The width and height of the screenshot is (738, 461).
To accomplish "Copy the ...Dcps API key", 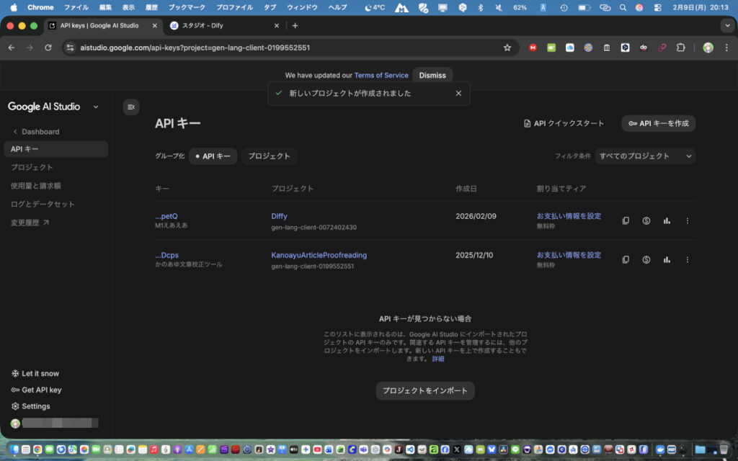I will click(x=626, y=259).
